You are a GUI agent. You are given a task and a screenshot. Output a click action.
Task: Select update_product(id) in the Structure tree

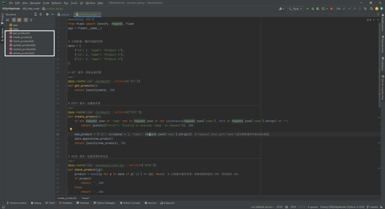(24, 45)
